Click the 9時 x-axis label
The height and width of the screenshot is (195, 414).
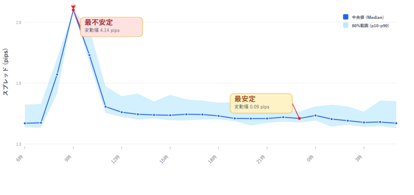pos(70,159)
